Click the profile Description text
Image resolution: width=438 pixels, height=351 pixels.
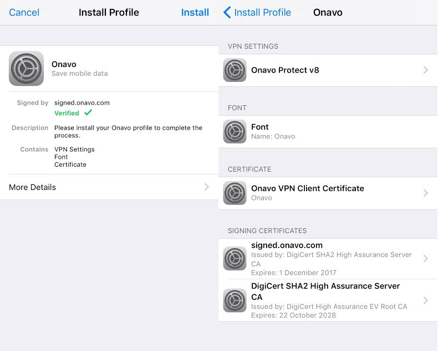point(128,131)
